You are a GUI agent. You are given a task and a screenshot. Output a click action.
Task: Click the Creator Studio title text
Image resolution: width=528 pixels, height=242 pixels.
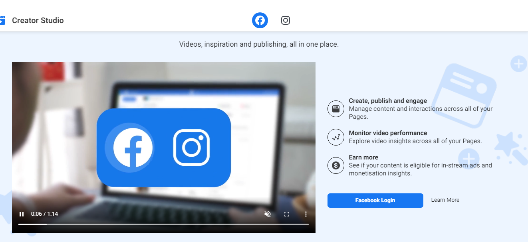click(x=38, y=20)
